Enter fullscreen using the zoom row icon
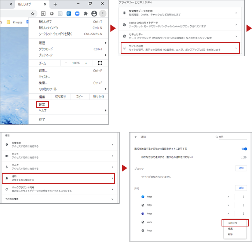Viewport: 252px width, 247px height. (100, 63)
